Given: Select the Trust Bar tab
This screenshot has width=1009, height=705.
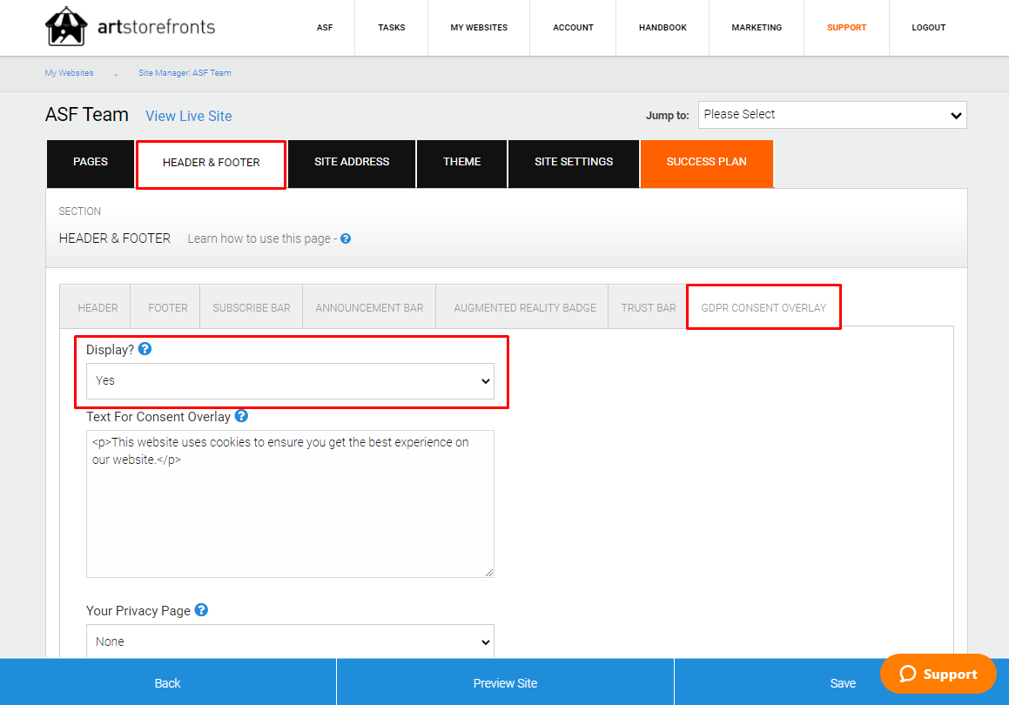Looking at the screenshot, I should pos(648,307).
